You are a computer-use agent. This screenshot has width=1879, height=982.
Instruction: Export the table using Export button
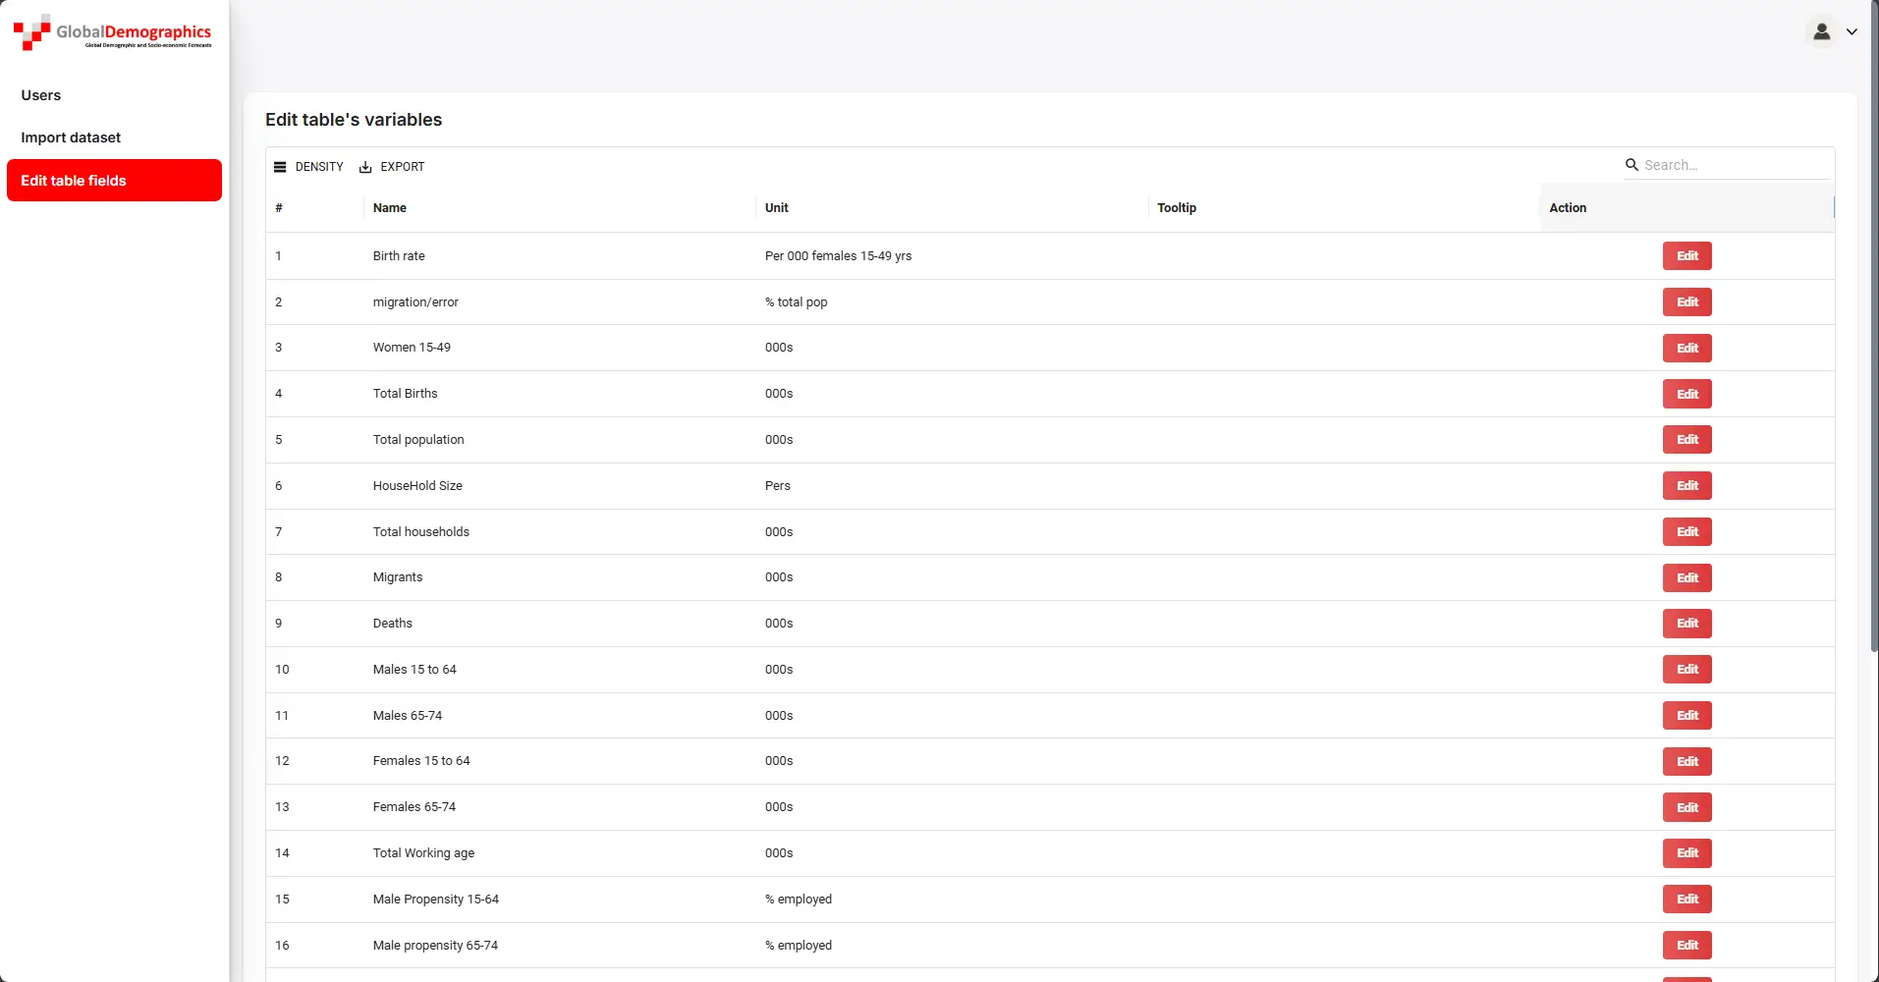tap(392, 167)
